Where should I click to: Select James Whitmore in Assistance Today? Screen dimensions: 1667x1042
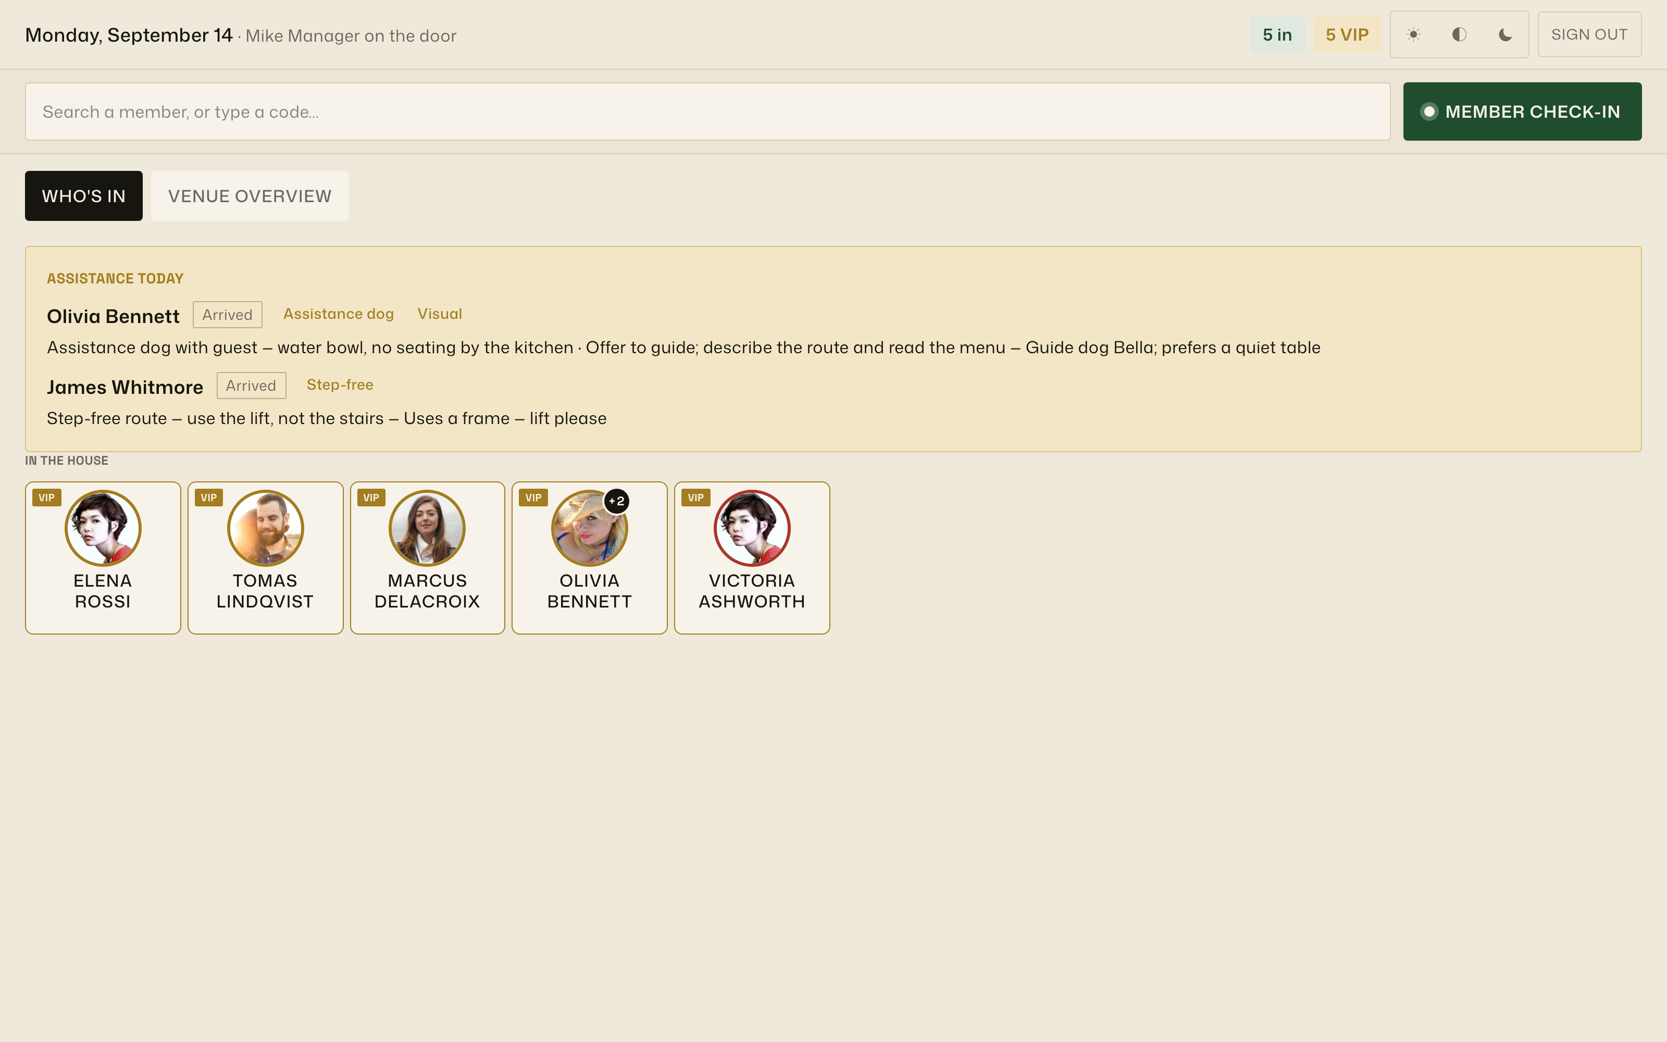[x=125, y=387]
